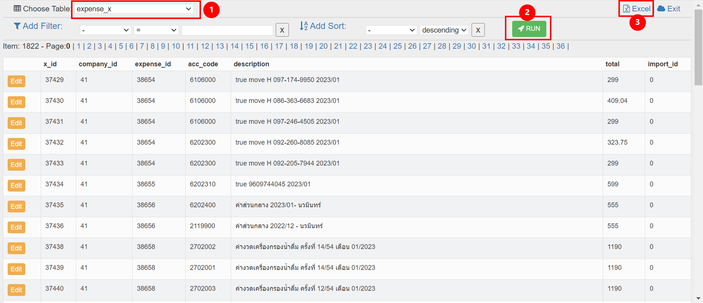Select description 'true move H 086-363-6683 2023/01'
Image resolution: width=703 pixels, height=303 pixels.
click(x=287, y=101)
